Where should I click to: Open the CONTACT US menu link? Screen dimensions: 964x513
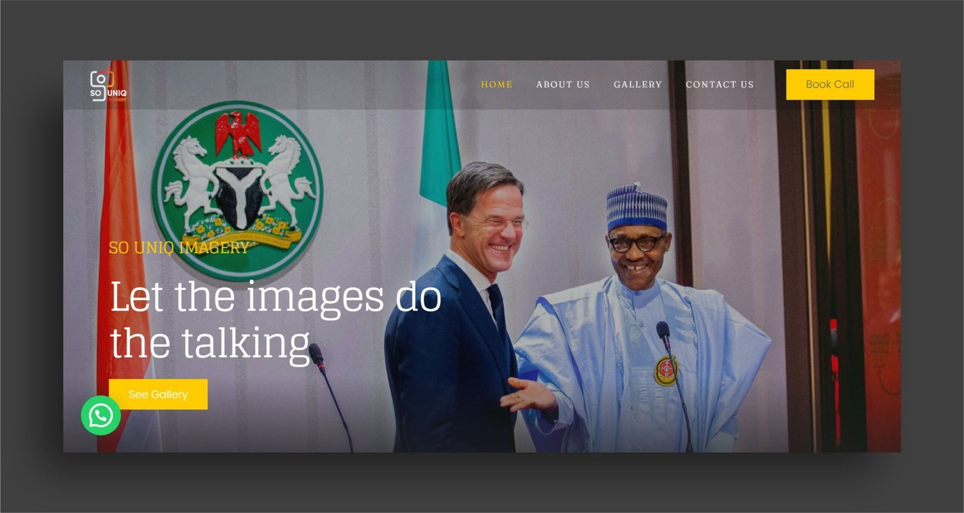click(x=719, y=84)
